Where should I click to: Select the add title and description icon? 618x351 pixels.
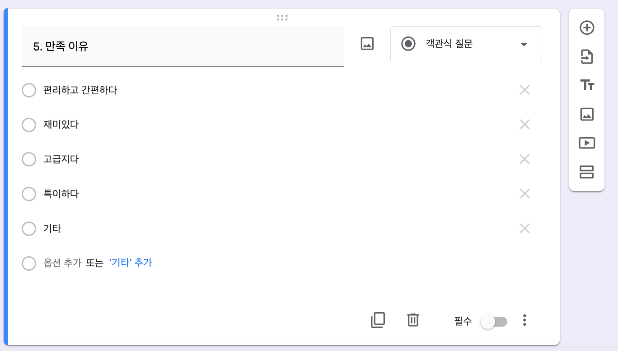pos(587,85)
